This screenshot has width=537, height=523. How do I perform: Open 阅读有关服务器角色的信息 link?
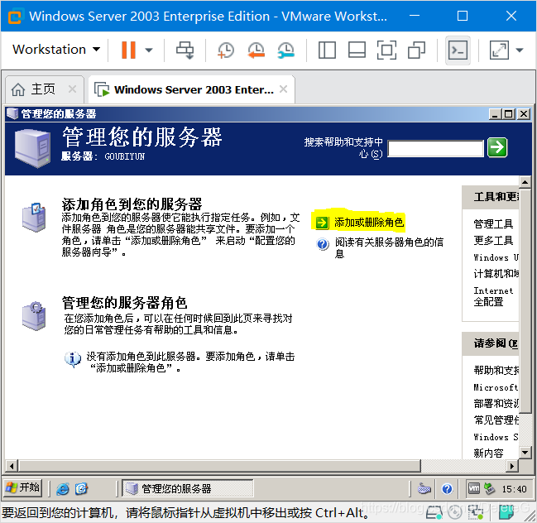pyautogui.click(x=389, y=247)
